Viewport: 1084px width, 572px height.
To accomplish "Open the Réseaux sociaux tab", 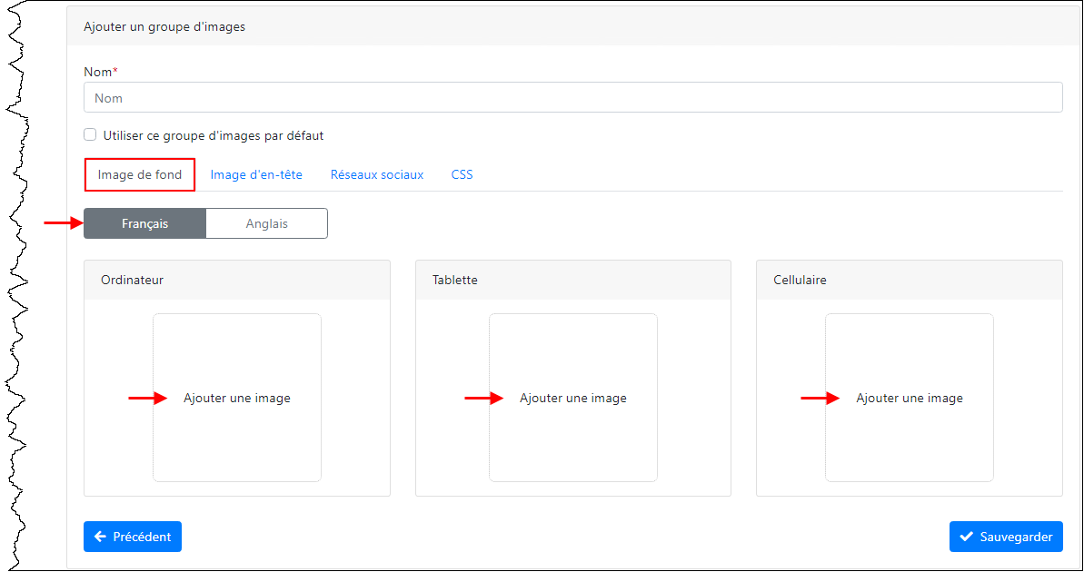I will point(376,173).
